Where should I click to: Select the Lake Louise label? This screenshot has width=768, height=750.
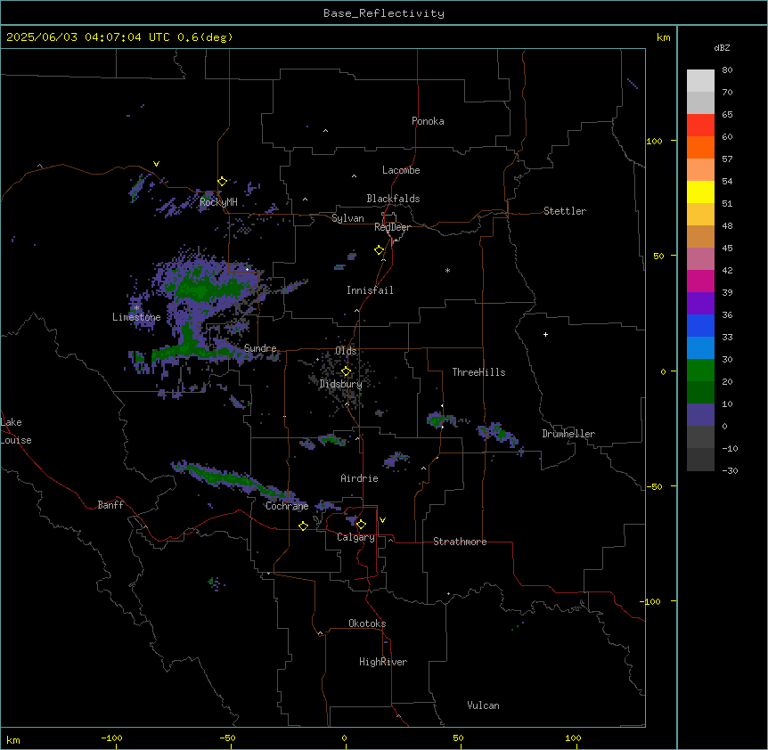point(16,431)
